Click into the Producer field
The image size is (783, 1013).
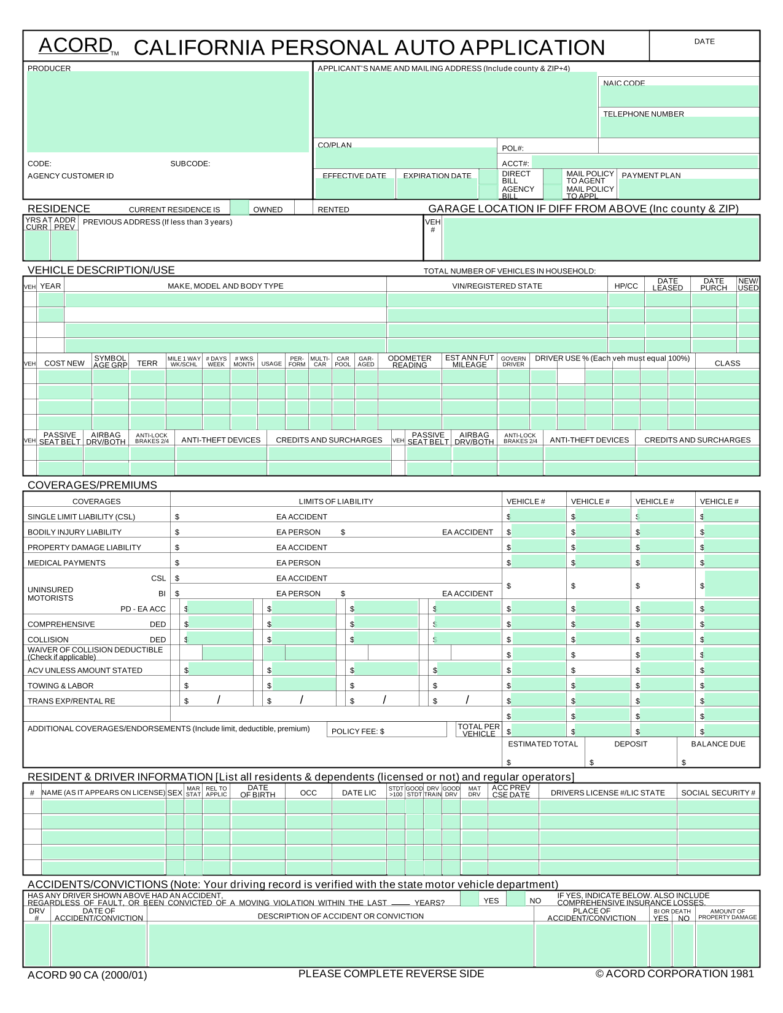[168, 112]
